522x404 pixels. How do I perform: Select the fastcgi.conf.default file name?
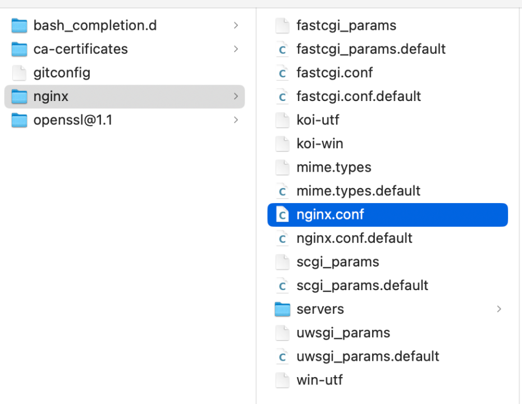(359, 97)
